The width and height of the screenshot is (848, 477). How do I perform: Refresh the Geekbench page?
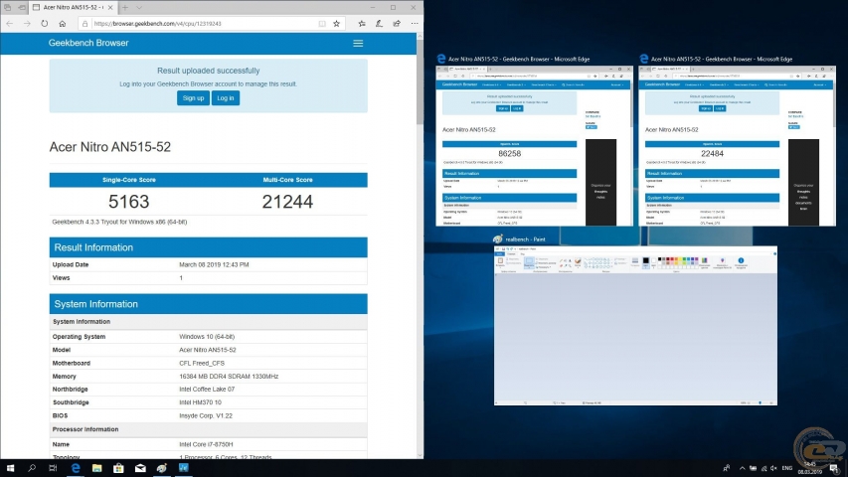click(45, 23)
